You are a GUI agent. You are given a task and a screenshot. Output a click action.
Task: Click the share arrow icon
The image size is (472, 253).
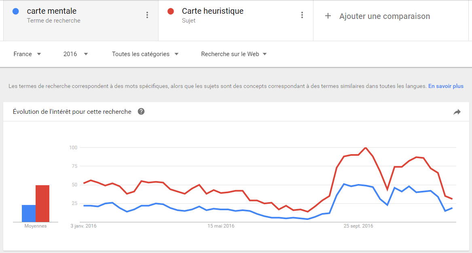pyautogui.click(x=457, y=112)
